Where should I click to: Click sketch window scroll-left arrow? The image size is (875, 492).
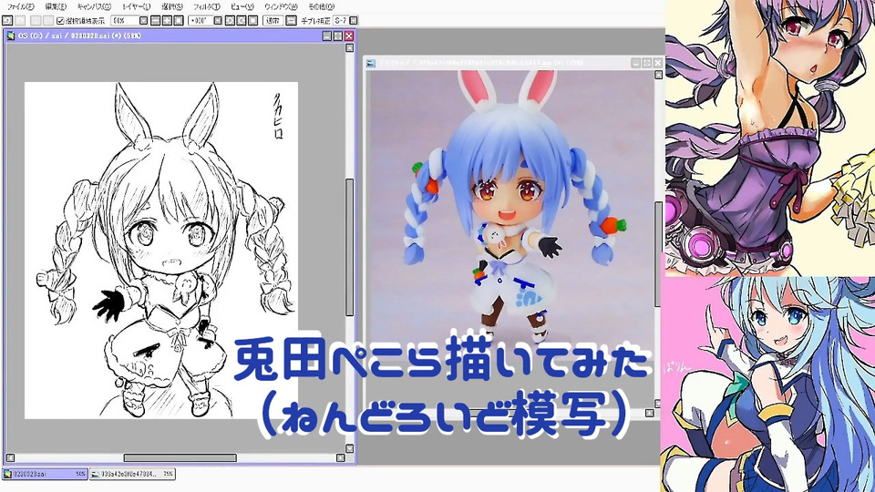(10, 458)
